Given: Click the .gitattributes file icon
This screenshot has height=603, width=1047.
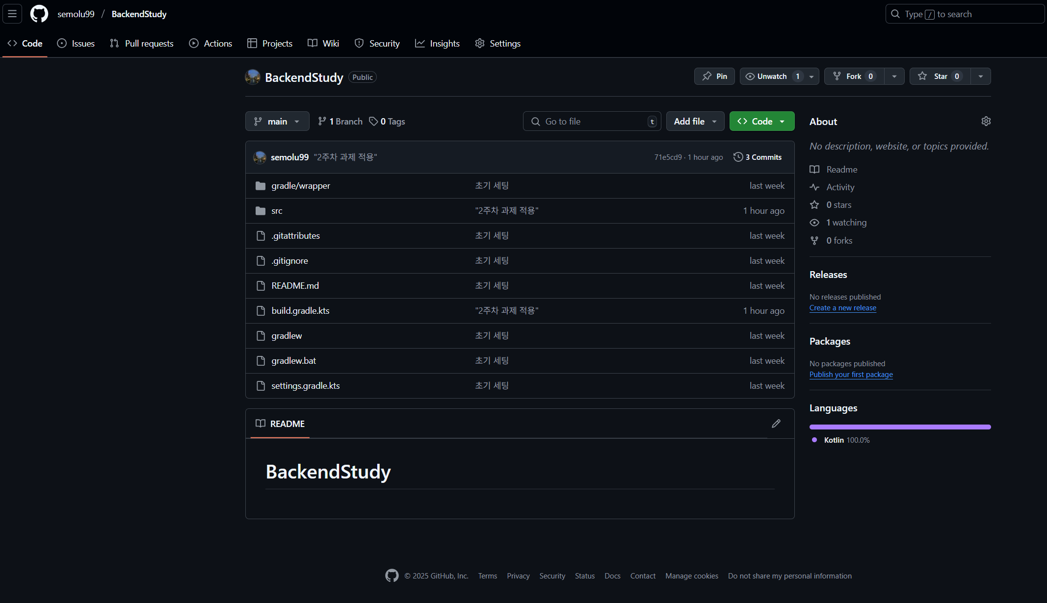Looking at the screenshot, I should [261, 236].
